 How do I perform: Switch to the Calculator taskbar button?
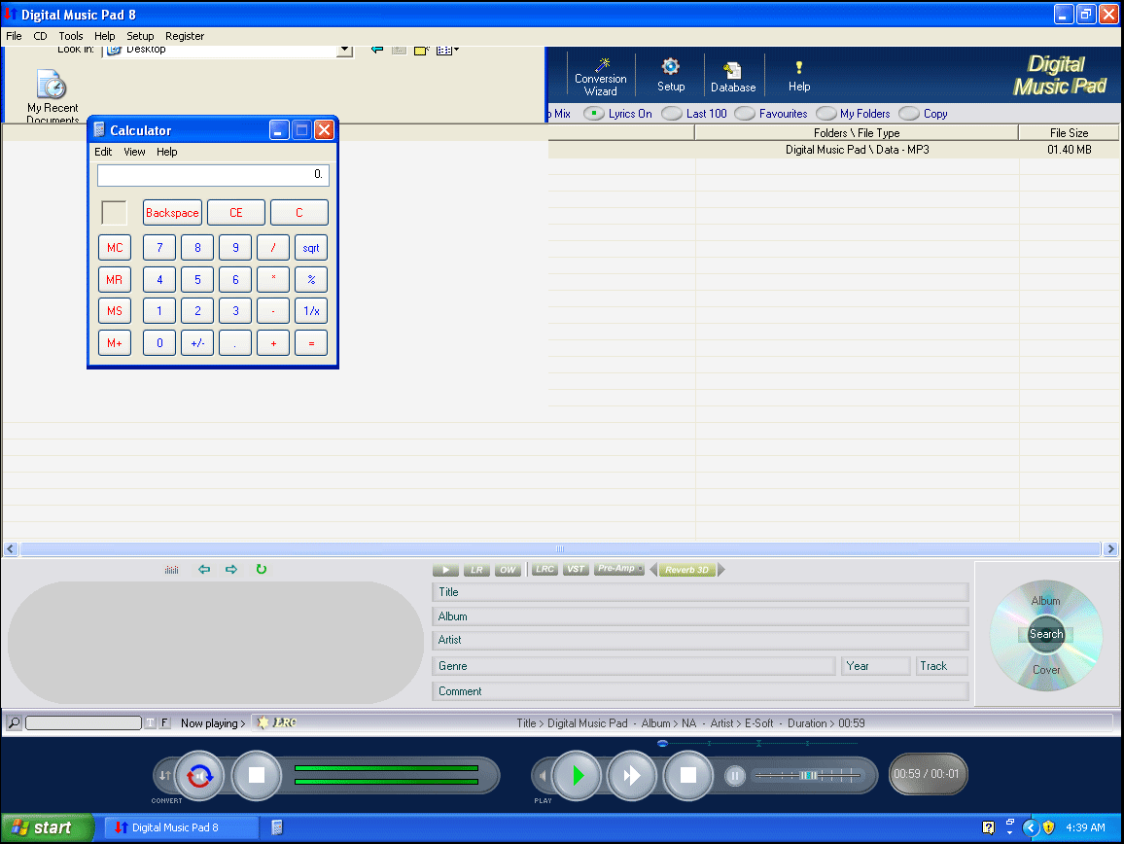277,827
